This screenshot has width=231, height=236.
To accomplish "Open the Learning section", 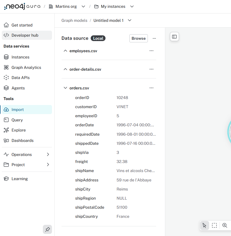I will pyautogui.click(x=6, y=179).
